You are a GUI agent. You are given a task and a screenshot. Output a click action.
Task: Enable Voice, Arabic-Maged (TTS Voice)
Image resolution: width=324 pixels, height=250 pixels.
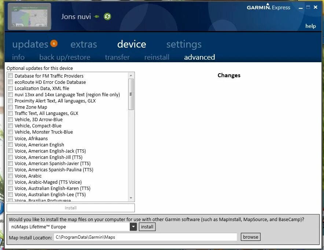coord(11,182)
